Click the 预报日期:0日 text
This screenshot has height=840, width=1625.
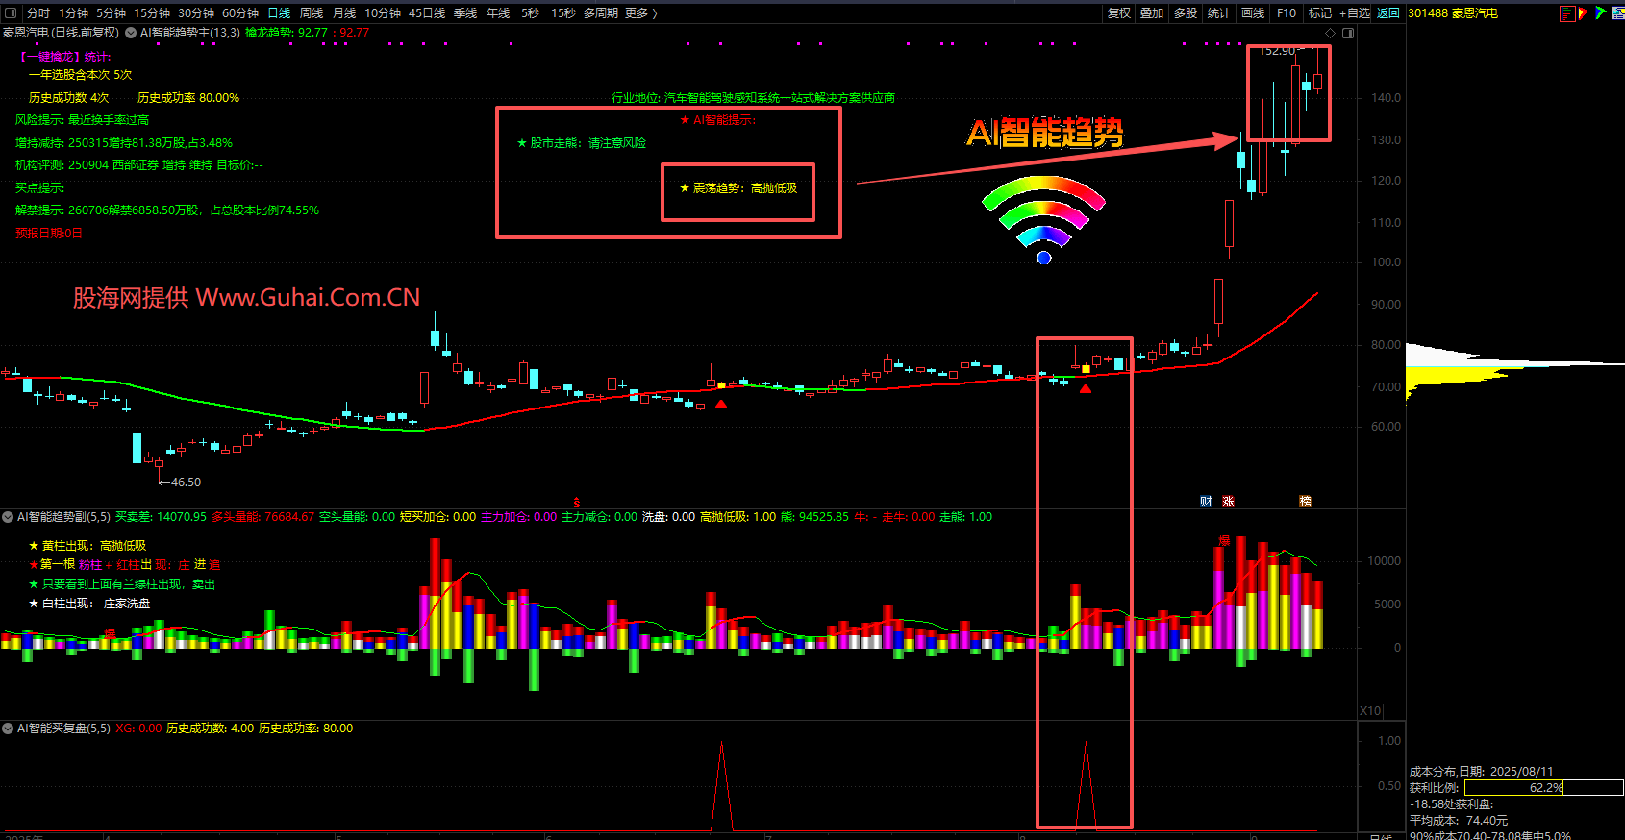[x=49, y=234]
